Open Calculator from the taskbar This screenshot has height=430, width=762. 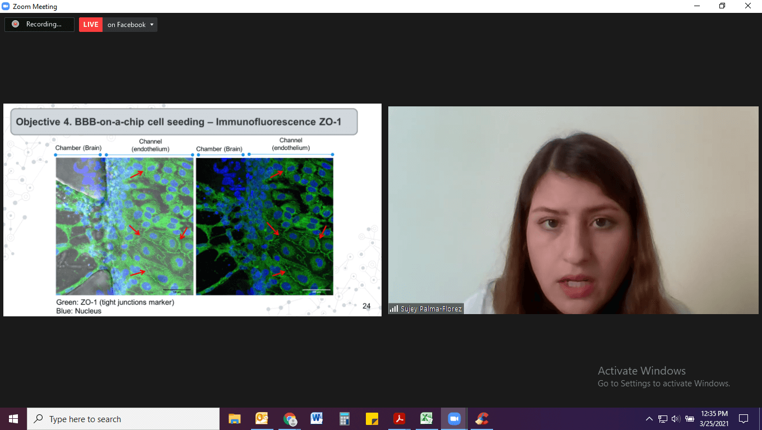coord(344,419)
